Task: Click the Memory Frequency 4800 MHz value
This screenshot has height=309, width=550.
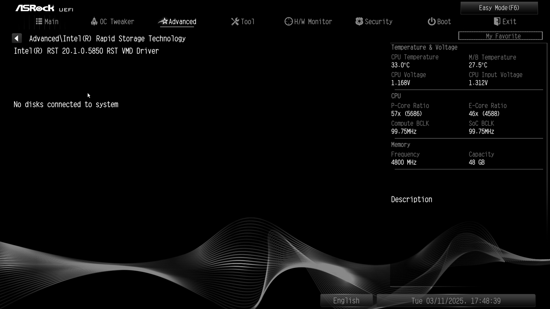Action: coord(404,162)
